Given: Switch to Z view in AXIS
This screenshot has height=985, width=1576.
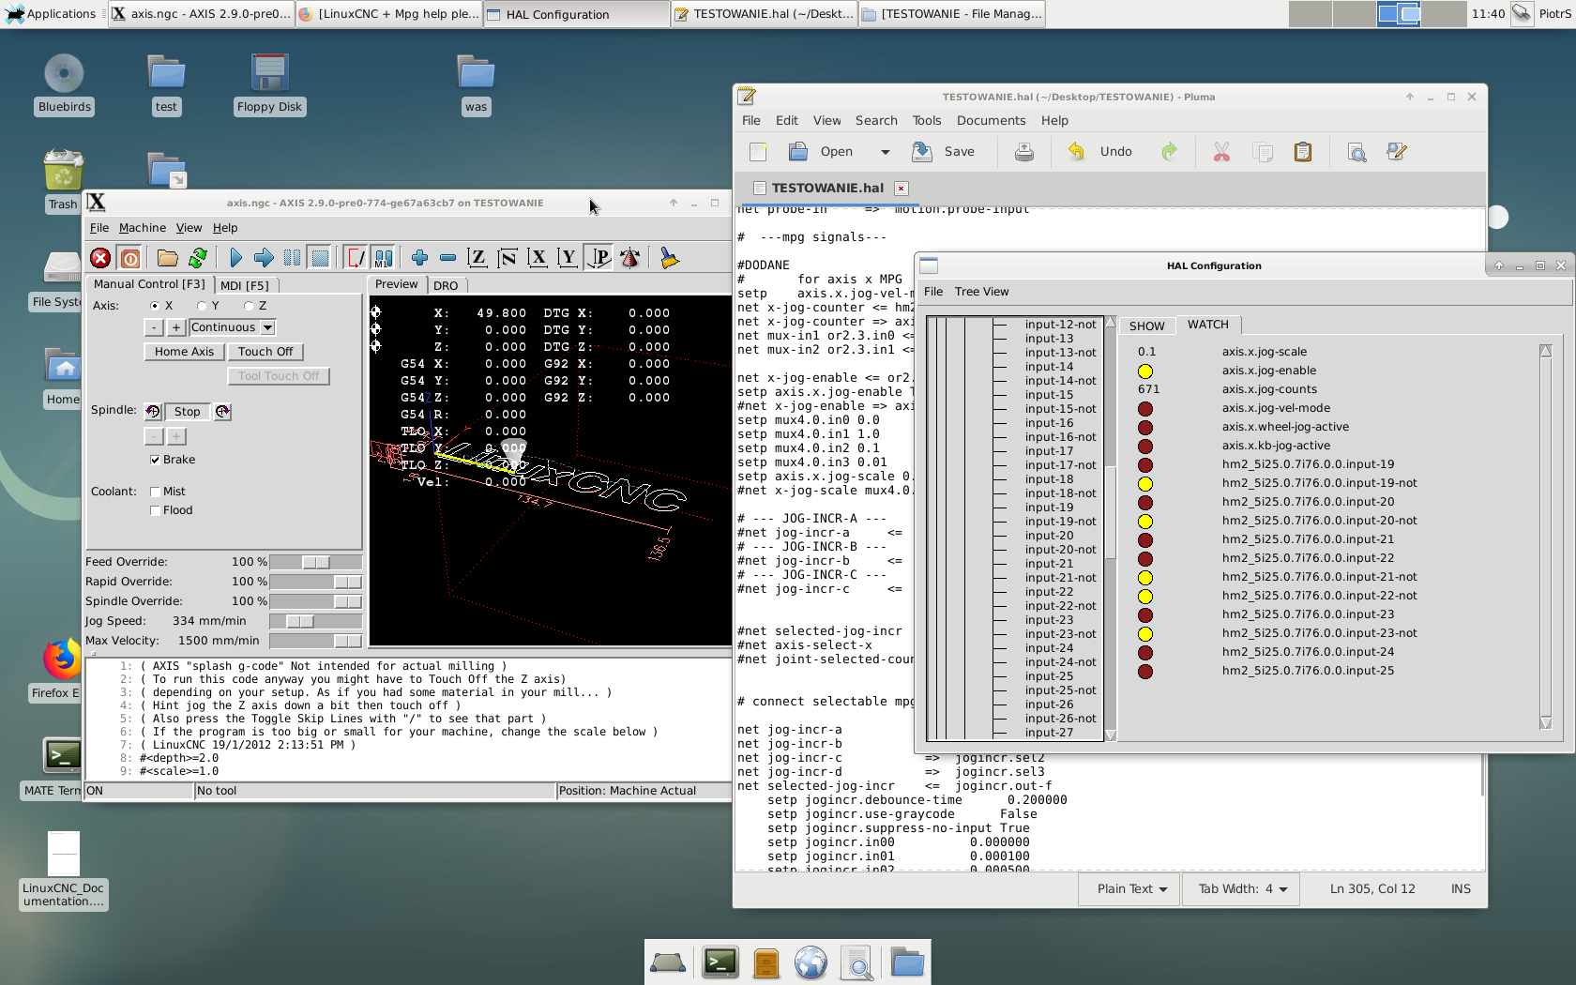Looking at the screenshot, I should pos(477,258).
